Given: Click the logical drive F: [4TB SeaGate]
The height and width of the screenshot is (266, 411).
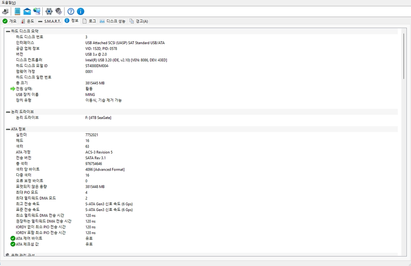Looking at the screenshot, I should [98, 117].
